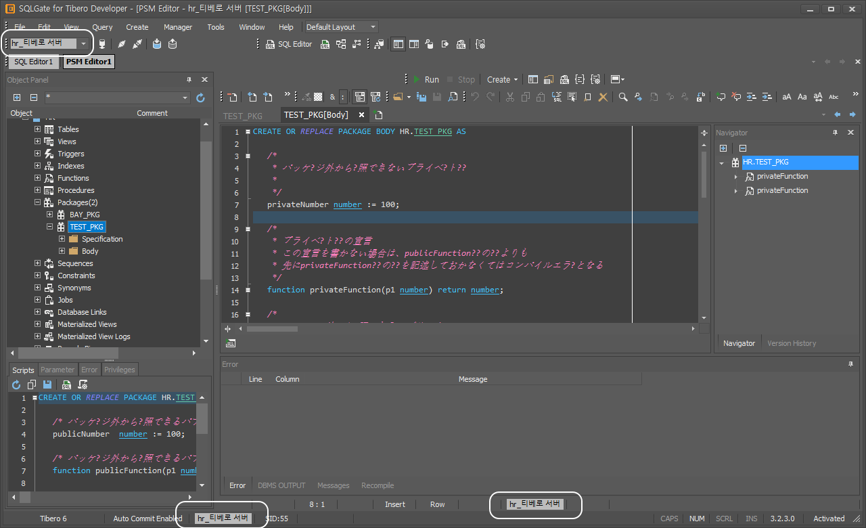
Task: Open the connection selector dropdown
Action: tap(83, 43)
